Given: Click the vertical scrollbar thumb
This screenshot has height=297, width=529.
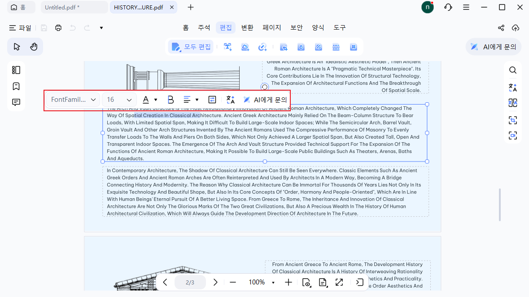Looking at the screenshot, I should (x=500, y=205).
